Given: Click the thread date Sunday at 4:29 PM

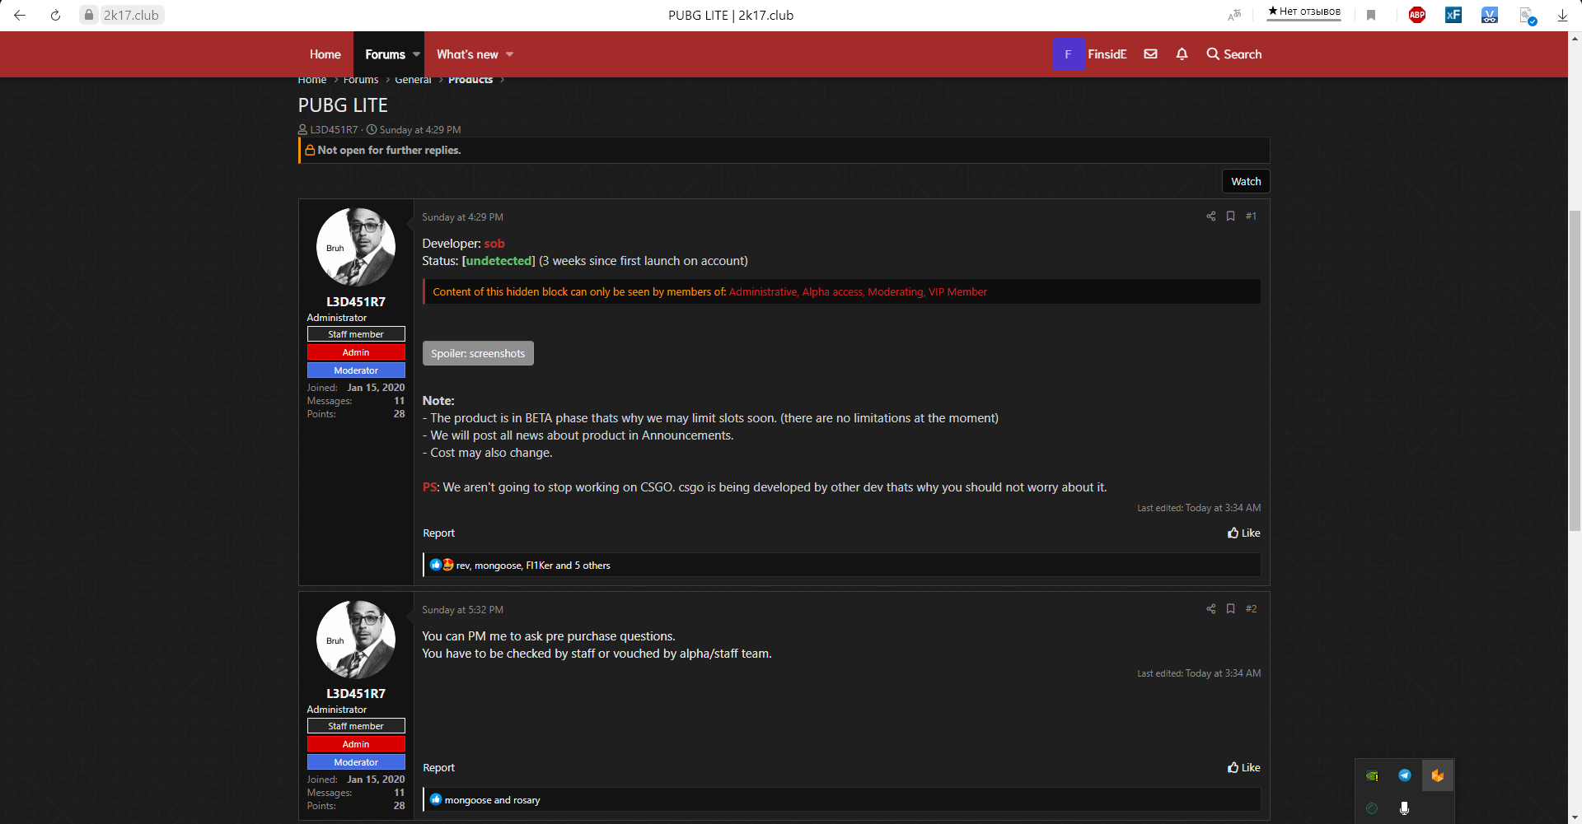Looking at the screenshot, I should 420,130.
